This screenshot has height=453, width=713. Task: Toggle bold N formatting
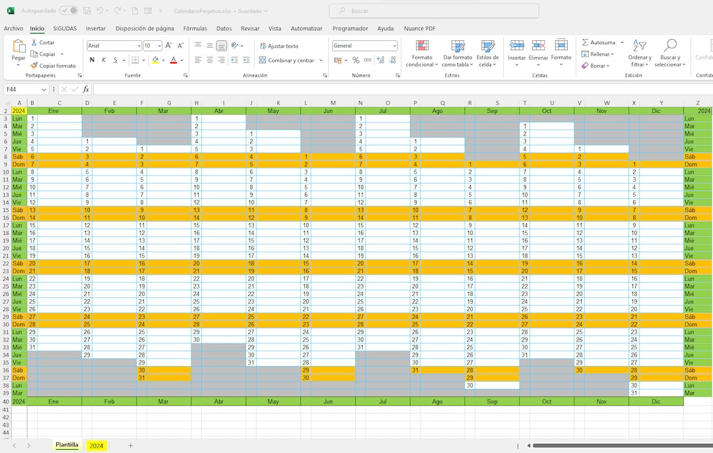[x=92, y=60]
